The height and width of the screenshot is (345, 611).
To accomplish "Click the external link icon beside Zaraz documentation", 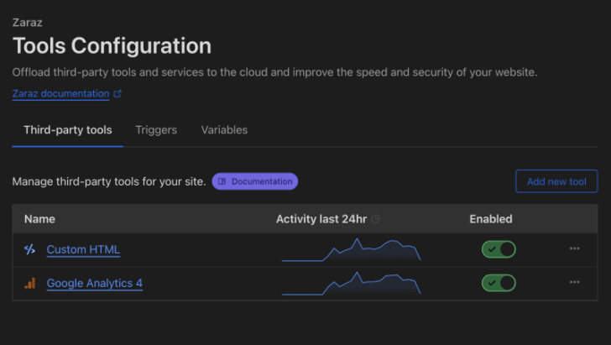I will (x=117, y=94).
